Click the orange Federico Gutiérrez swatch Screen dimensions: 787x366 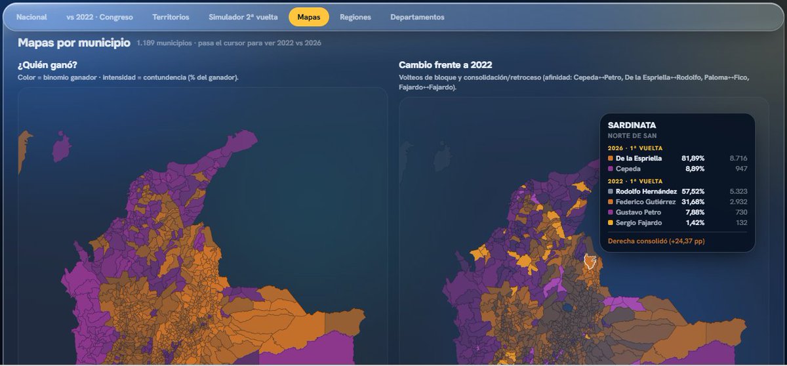coord(611,202)
